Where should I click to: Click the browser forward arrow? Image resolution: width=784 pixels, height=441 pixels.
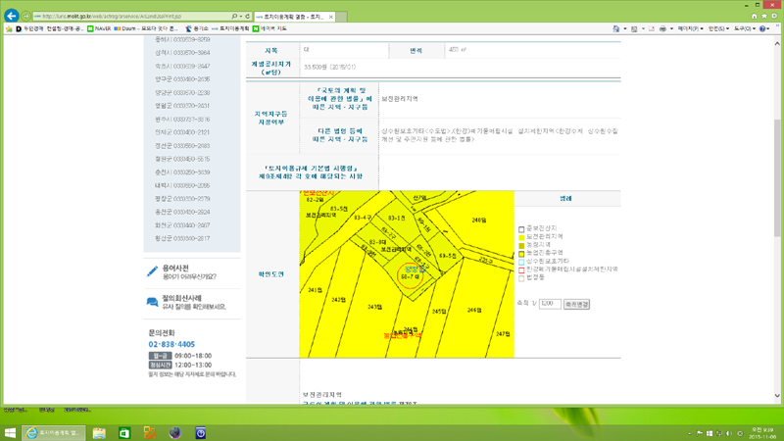click(26, 17)
